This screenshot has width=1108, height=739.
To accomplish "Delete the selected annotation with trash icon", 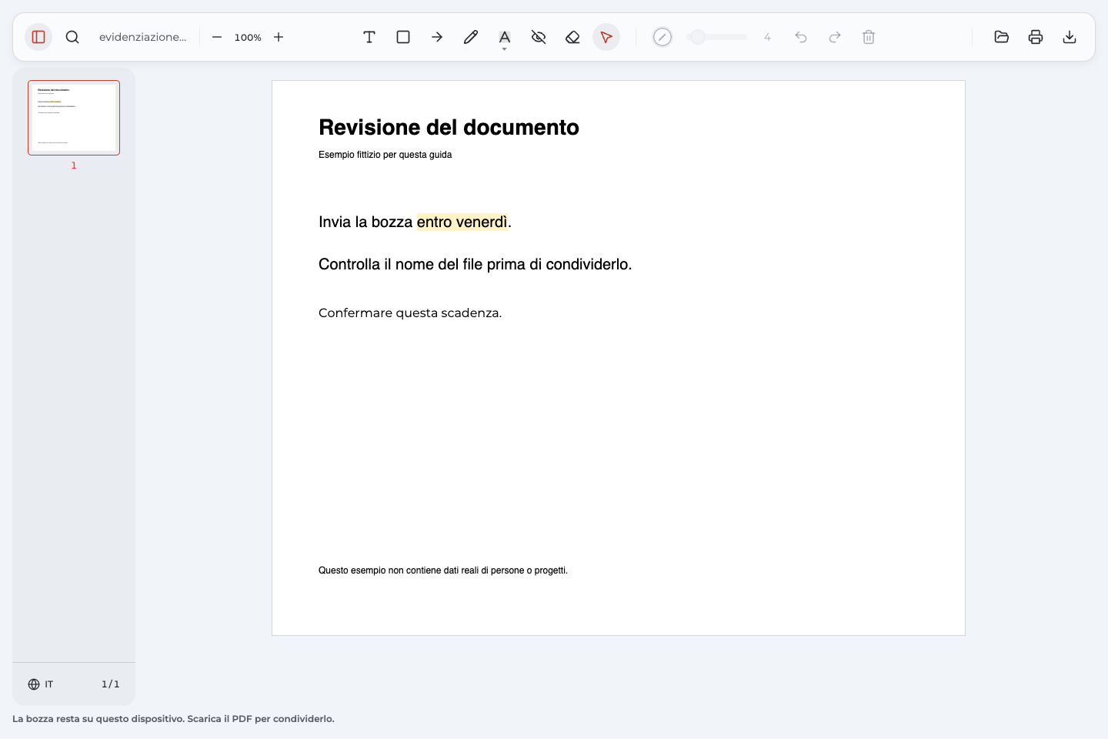I will point(869,37).
